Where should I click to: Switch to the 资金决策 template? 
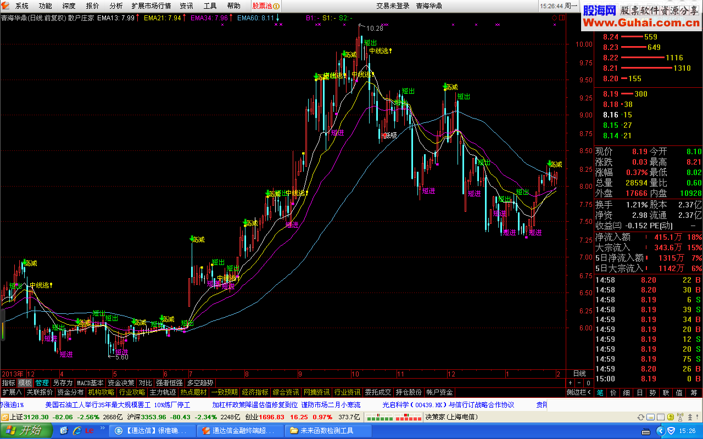121,382
